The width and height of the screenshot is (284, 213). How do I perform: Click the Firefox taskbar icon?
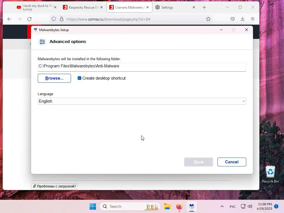179,206
